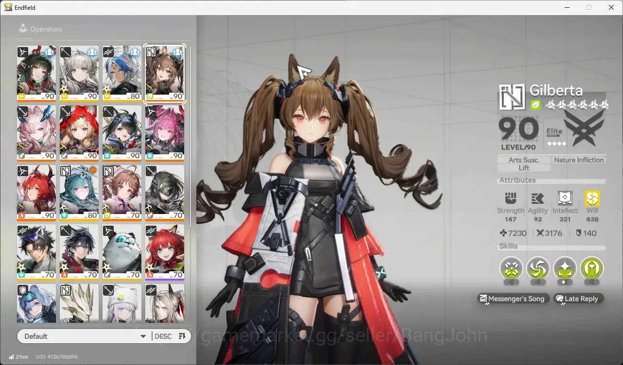
Task: Click the Arts Susc. tag
Action: click(x=524, y=160)
